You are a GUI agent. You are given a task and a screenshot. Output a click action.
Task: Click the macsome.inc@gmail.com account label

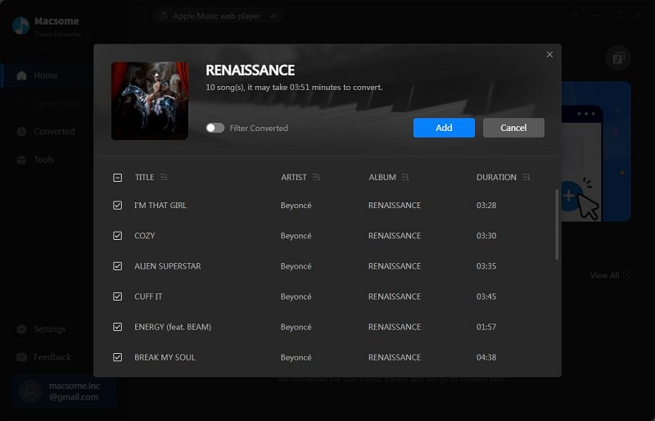[x=75, y=392]
